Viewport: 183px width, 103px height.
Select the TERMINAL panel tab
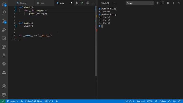tap(105, 3)
